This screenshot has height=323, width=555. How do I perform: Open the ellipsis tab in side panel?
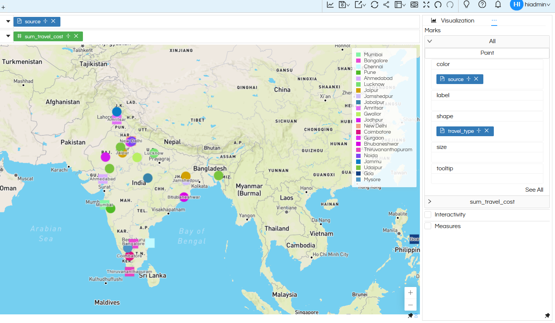coord(494,21)
